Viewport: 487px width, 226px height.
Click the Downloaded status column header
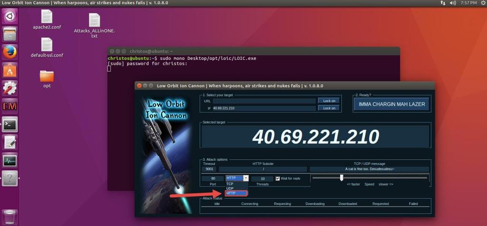(348, 204)
